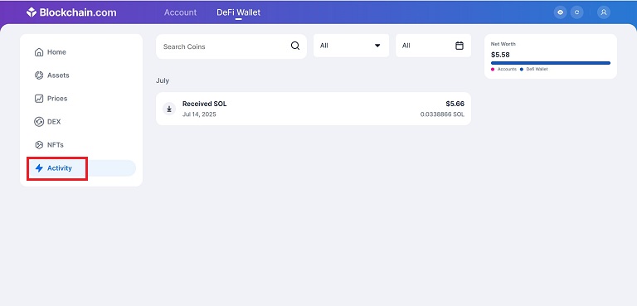Open the Received SOL transaction
The image size is (637, 306).
click(x=314, y=109)
